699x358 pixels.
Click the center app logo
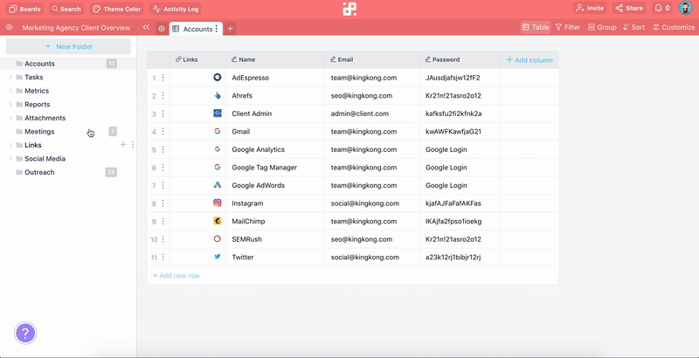point(349,9)
